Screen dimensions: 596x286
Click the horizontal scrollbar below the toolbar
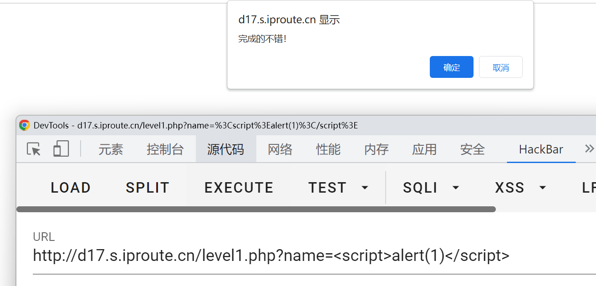pos(256,209)
